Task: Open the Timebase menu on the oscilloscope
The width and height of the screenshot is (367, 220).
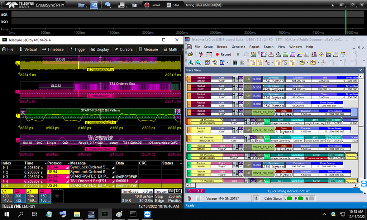Action: tap(53, 49)
